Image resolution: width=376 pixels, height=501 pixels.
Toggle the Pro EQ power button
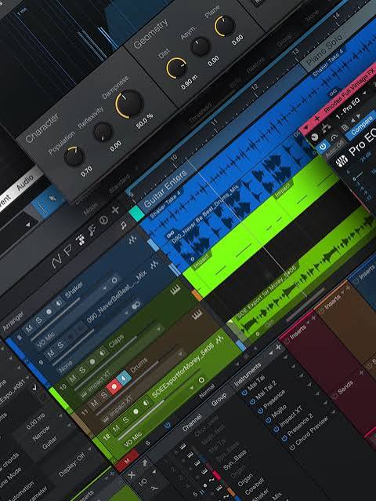(323, 147)
